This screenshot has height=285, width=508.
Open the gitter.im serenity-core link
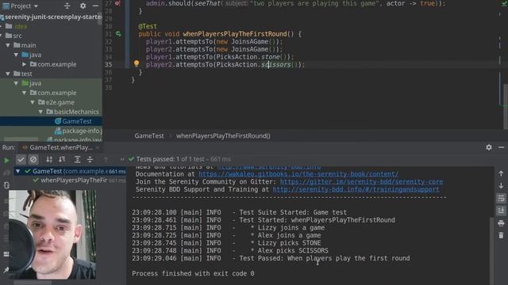(362, 181)
